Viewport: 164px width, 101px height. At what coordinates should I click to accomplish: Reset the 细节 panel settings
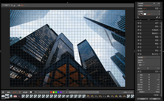[140, 23]
